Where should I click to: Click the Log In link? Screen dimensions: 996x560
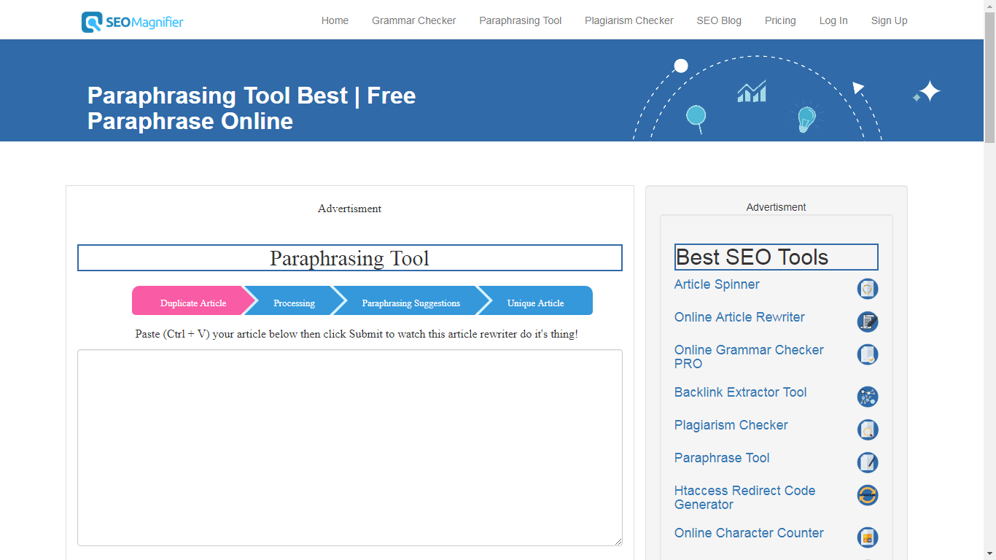point(833,20)
